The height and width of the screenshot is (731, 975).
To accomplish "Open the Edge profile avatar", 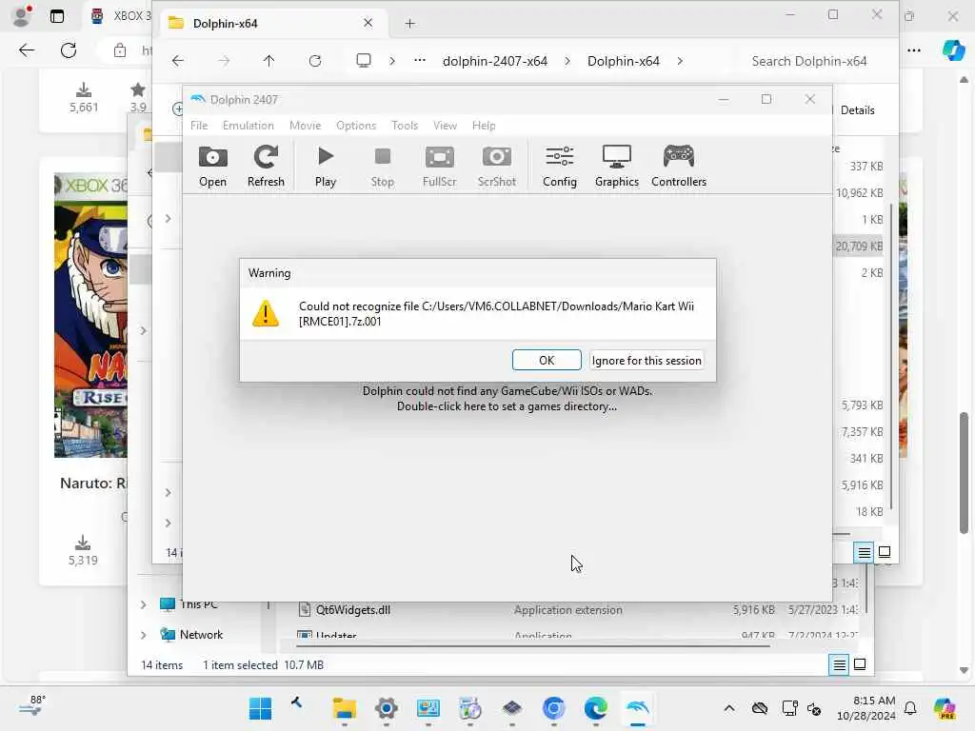I will (21, 16).
